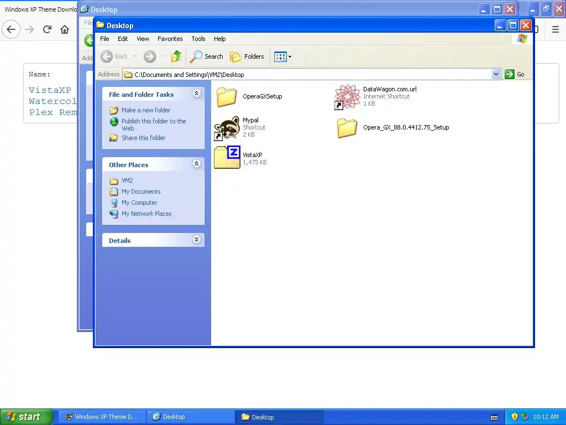Open My Network Places link
Viewport: 566px width, 425px height.
[x=146, y=214]
